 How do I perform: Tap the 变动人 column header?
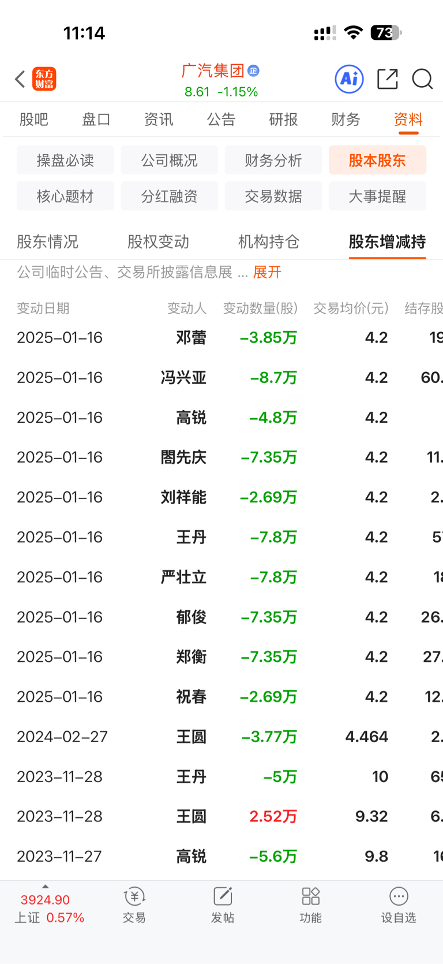(187, 308)
